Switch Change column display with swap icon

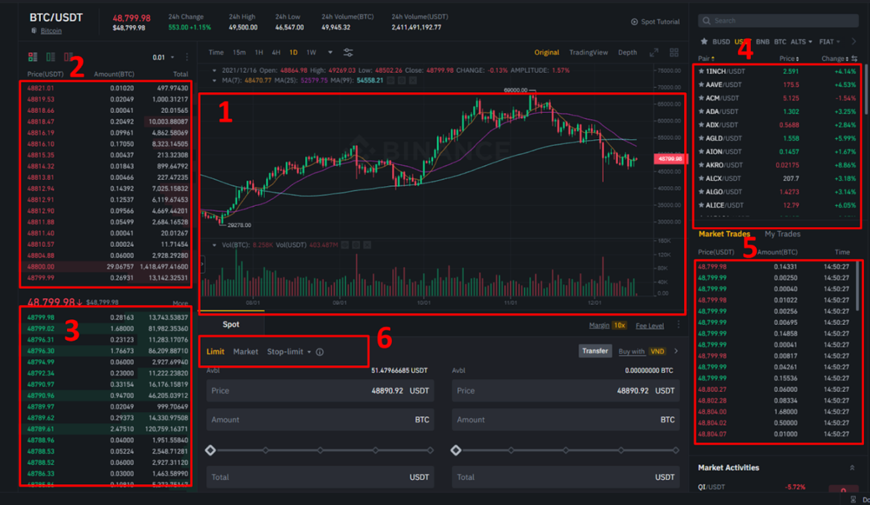[x=855, y=59]
